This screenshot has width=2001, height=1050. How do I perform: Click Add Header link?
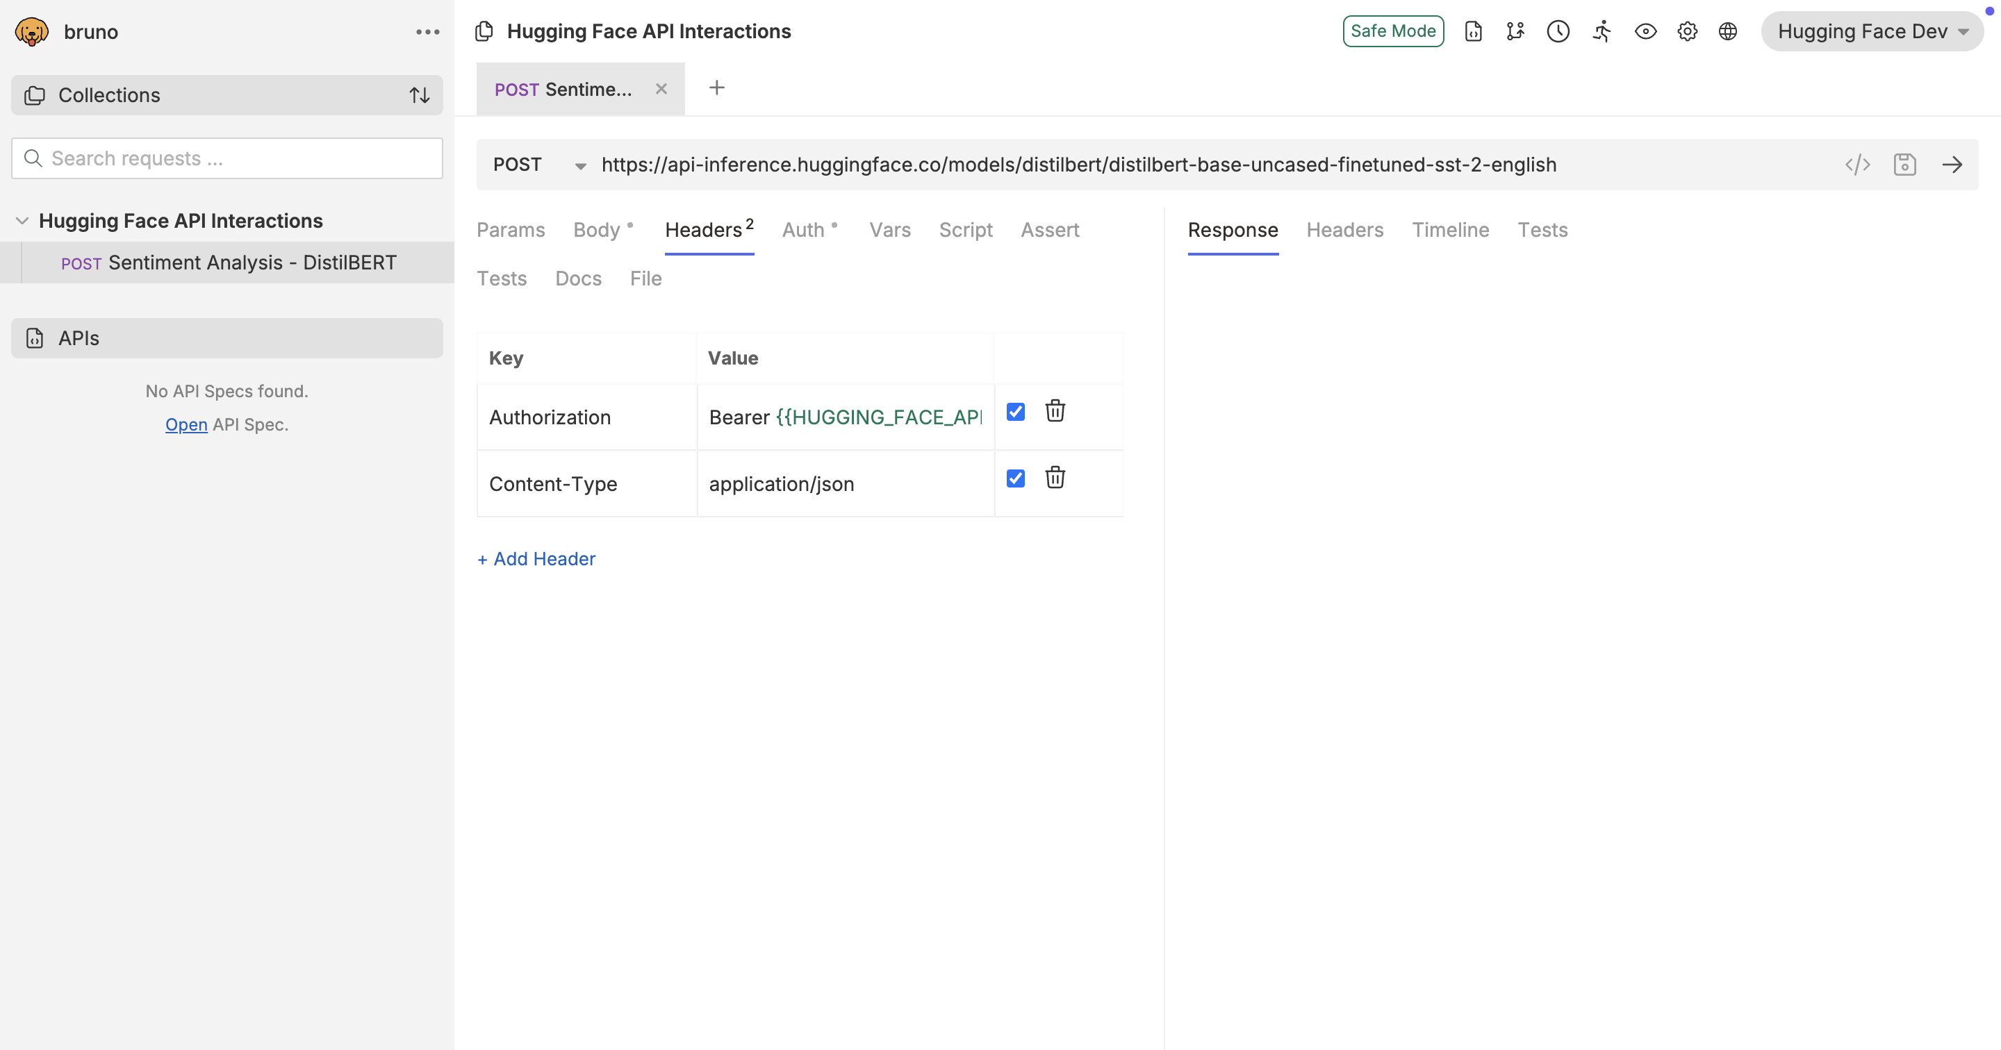point(536,559)
